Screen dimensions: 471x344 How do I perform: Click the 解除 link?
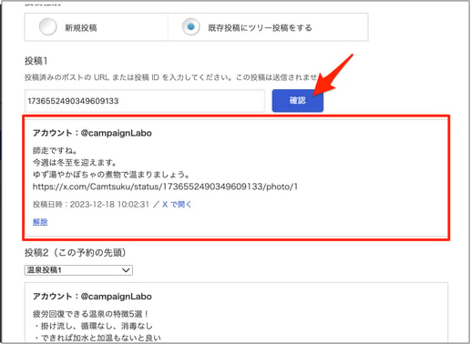(x=40, y=222)
